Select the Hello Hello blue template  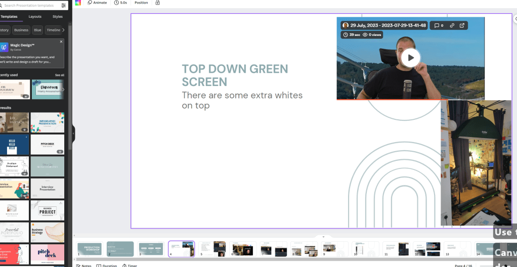(x=14, y=145)
